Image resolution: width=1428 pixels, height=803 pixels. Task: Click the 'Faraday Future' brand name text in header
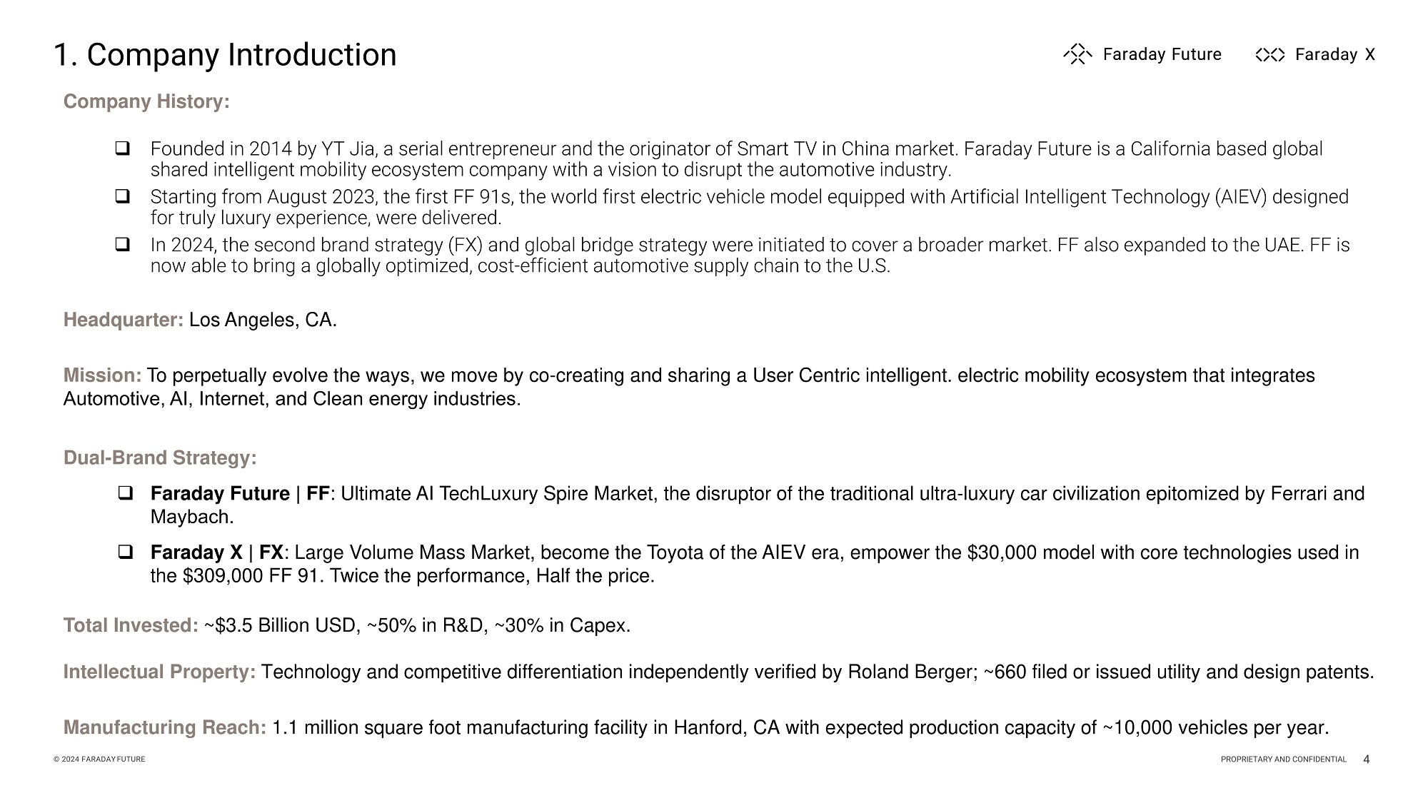pos(1162,54)
